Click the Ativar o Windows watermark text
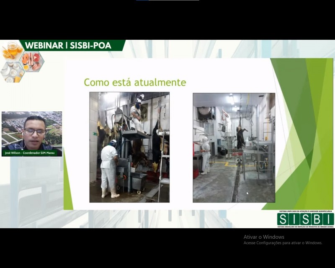The image size is (335, 268). pyautogui.click(x=264, y=237)
